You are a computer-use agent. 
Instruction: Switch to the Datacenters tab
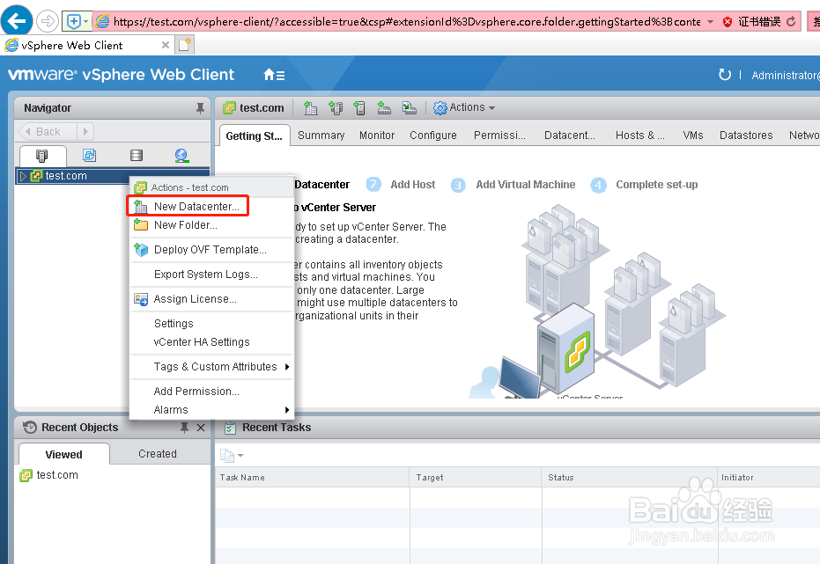pyautogui.click(x=570, y=136)
